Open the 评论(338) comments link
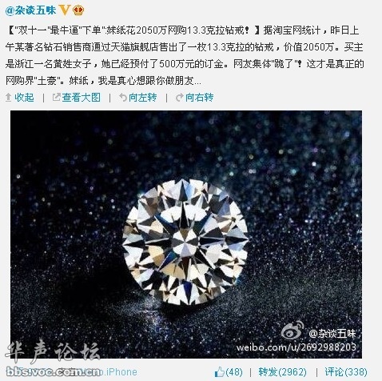Screen dimensions: 382x381 pos(346,372)
